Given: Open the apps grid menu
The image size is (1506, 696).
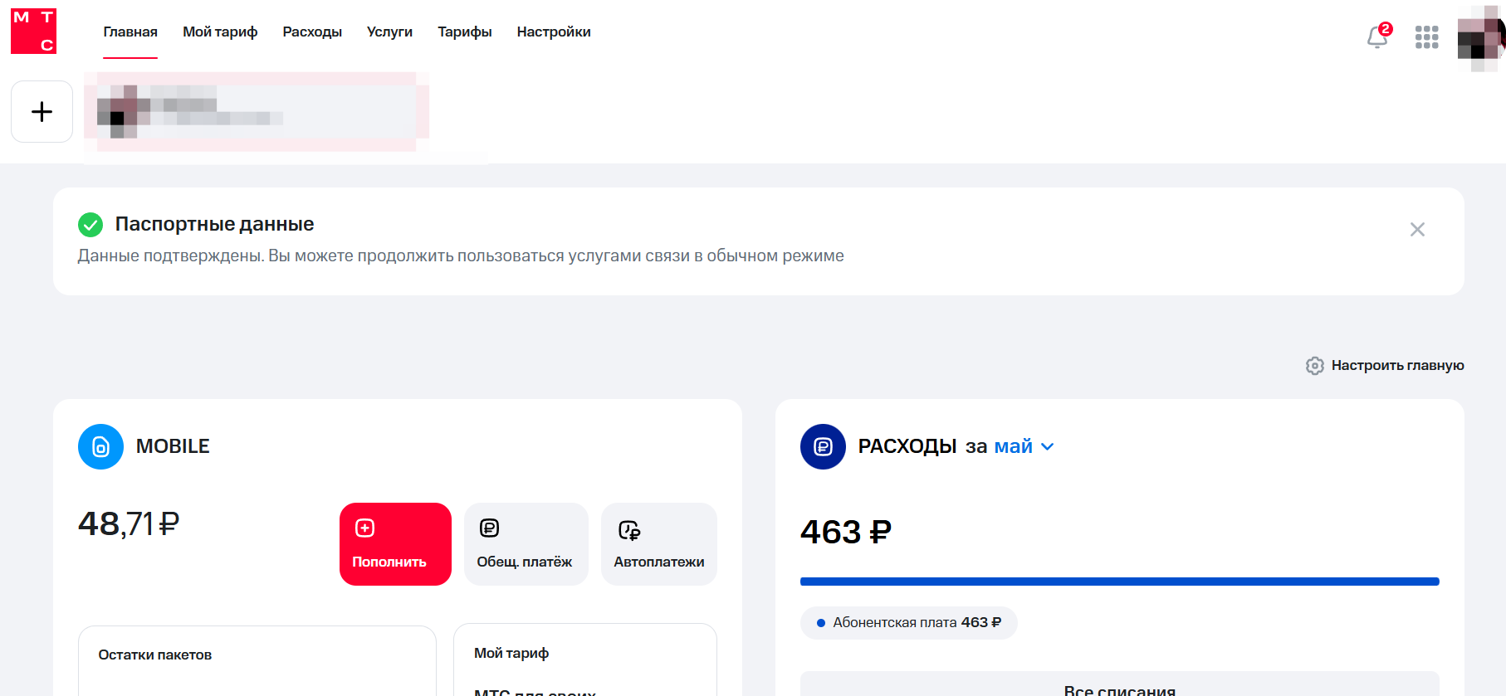Looking at the screenshot, I should click(x=1426, y=37).
